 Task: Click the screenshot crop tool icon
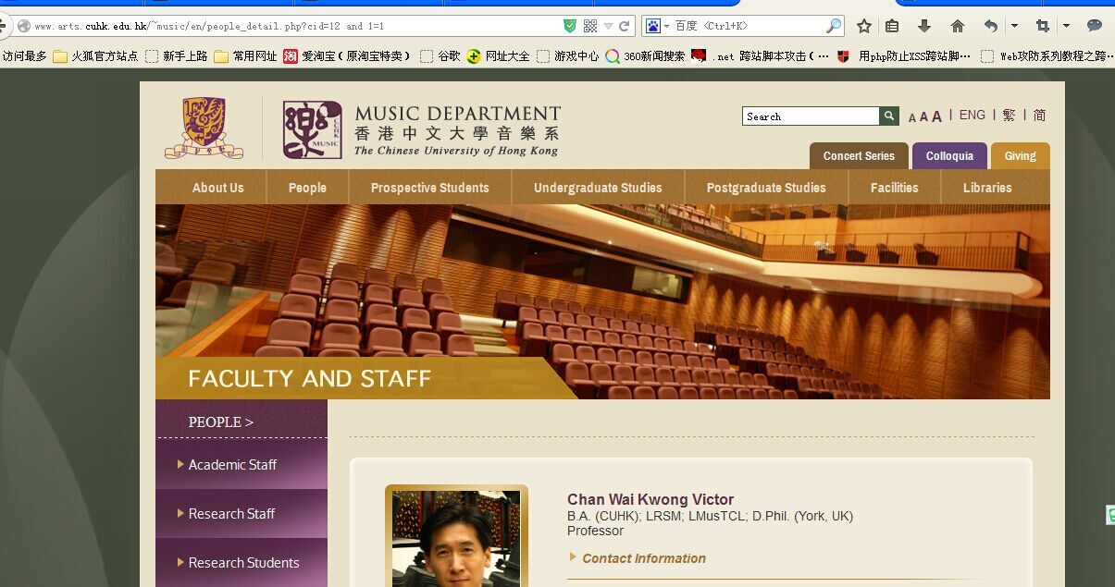(1043, 26)
